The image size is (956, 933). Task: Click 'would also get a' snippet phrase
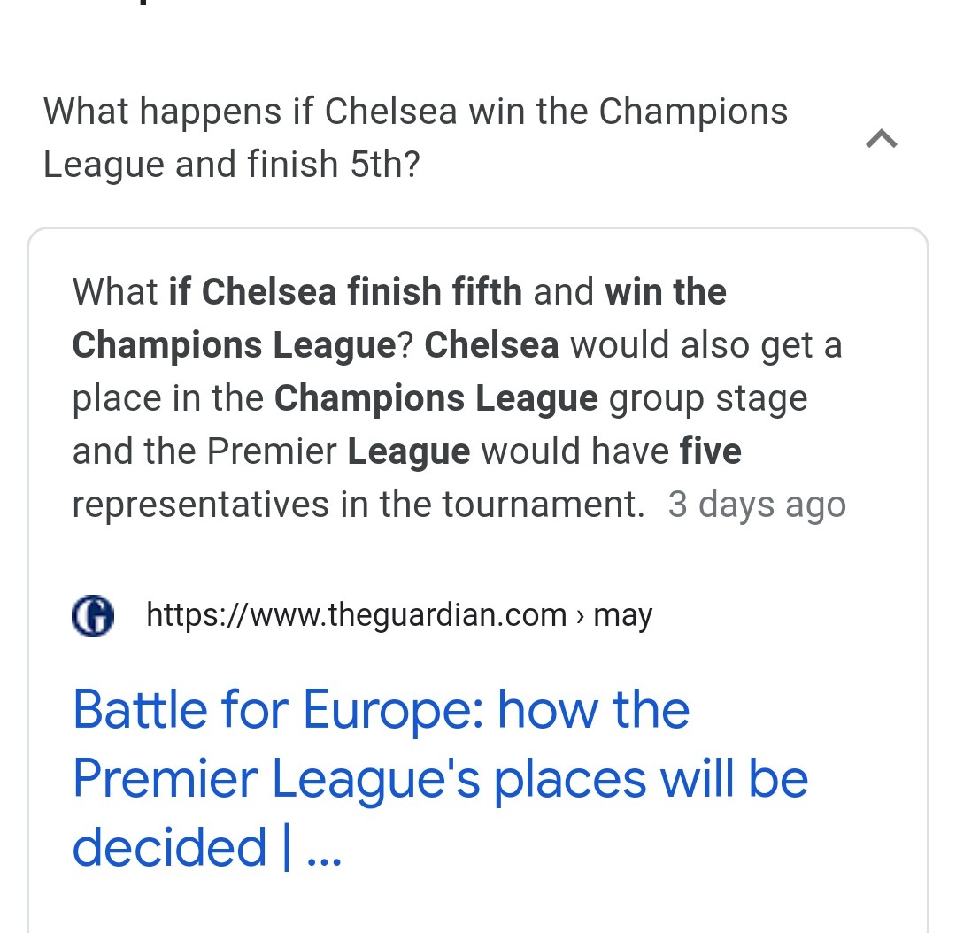click(705, 345)
